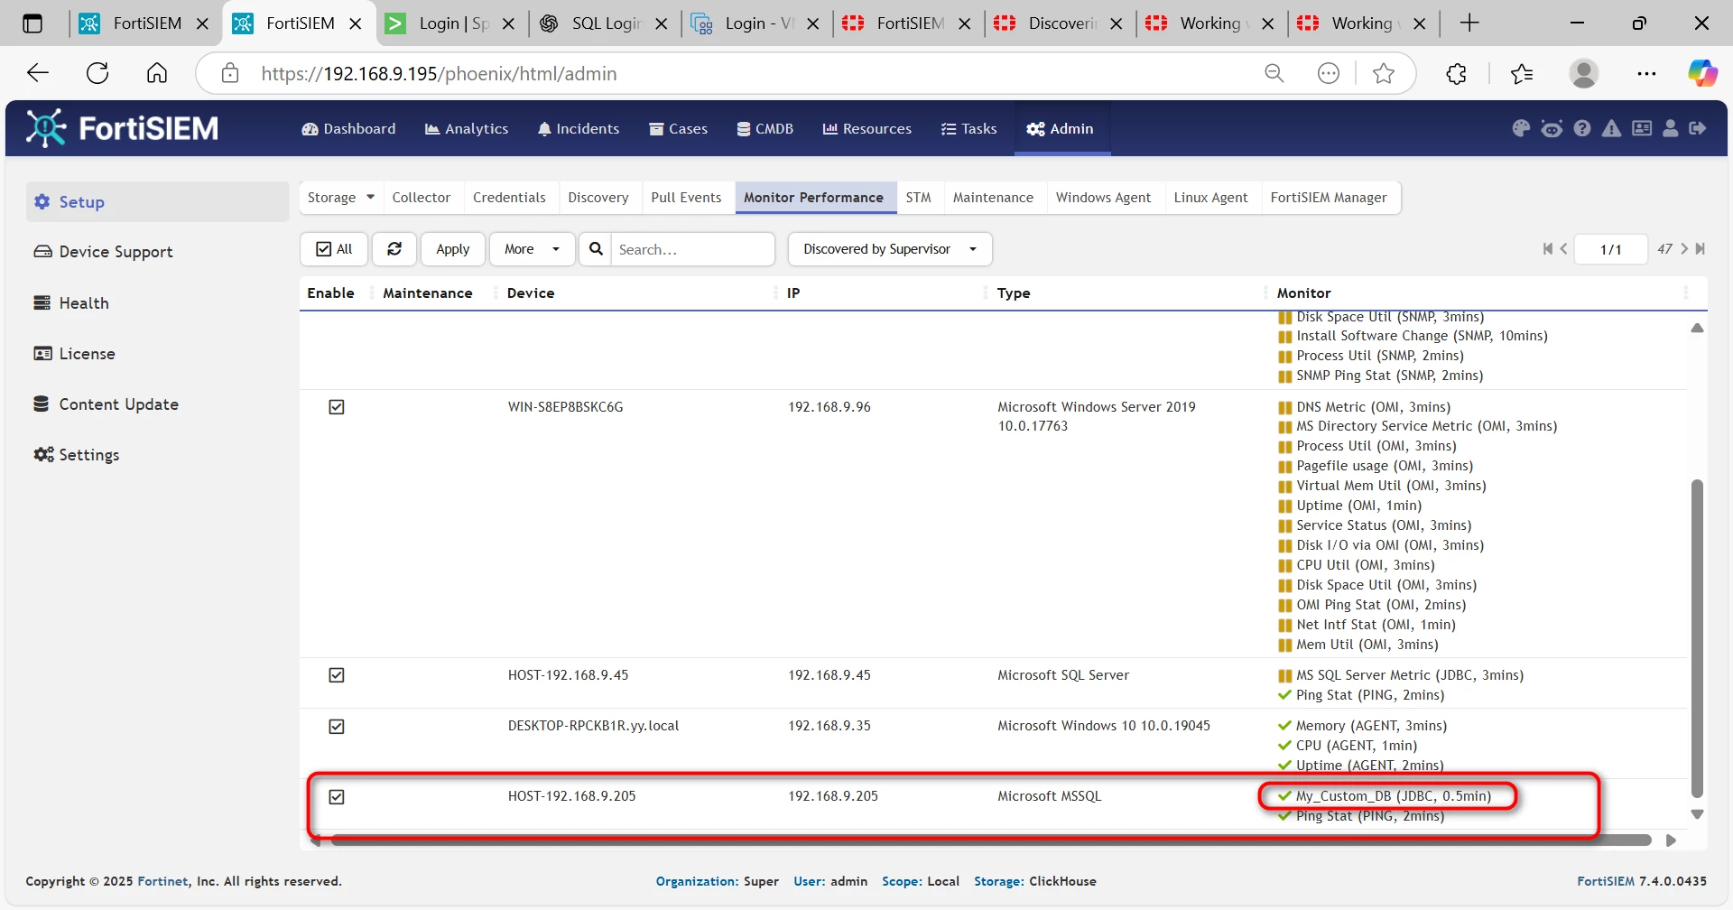Sort by the Device column header
1733x910 pixels.
click(531, 293)
